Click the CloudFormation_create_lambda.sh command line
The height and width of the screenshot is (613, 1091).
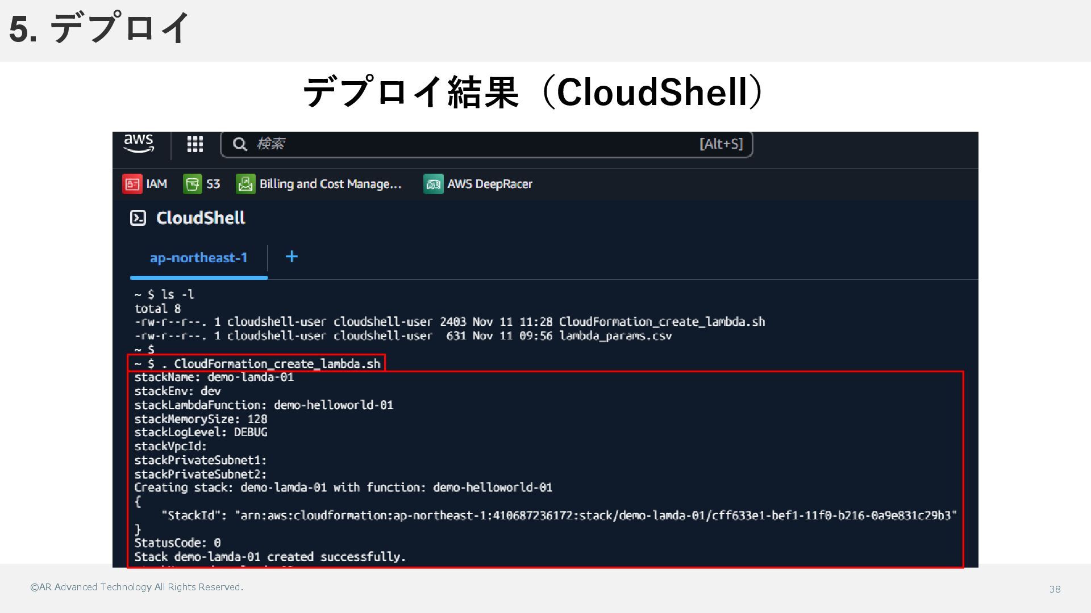point(276,363)
